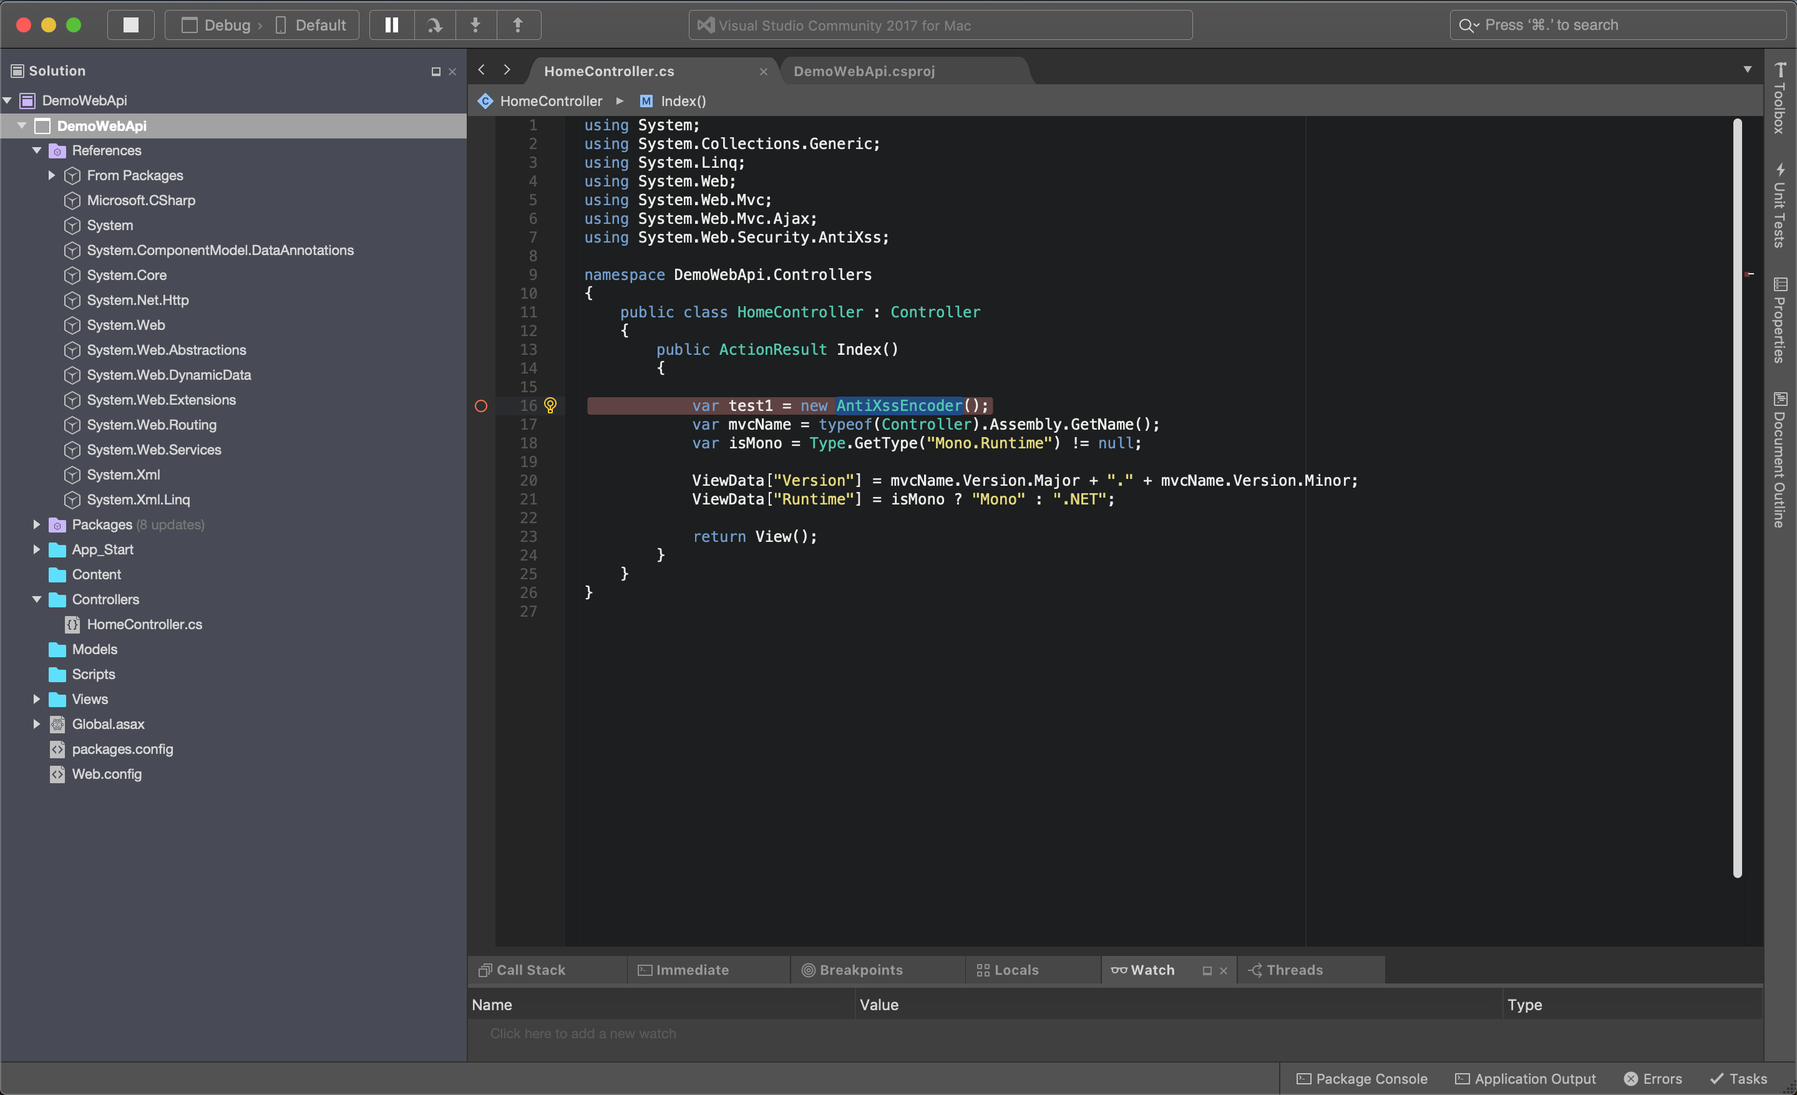Expand the From Packages reference node
Image resolution: width=1797 pixels, height=1095 pixels.
51,175
